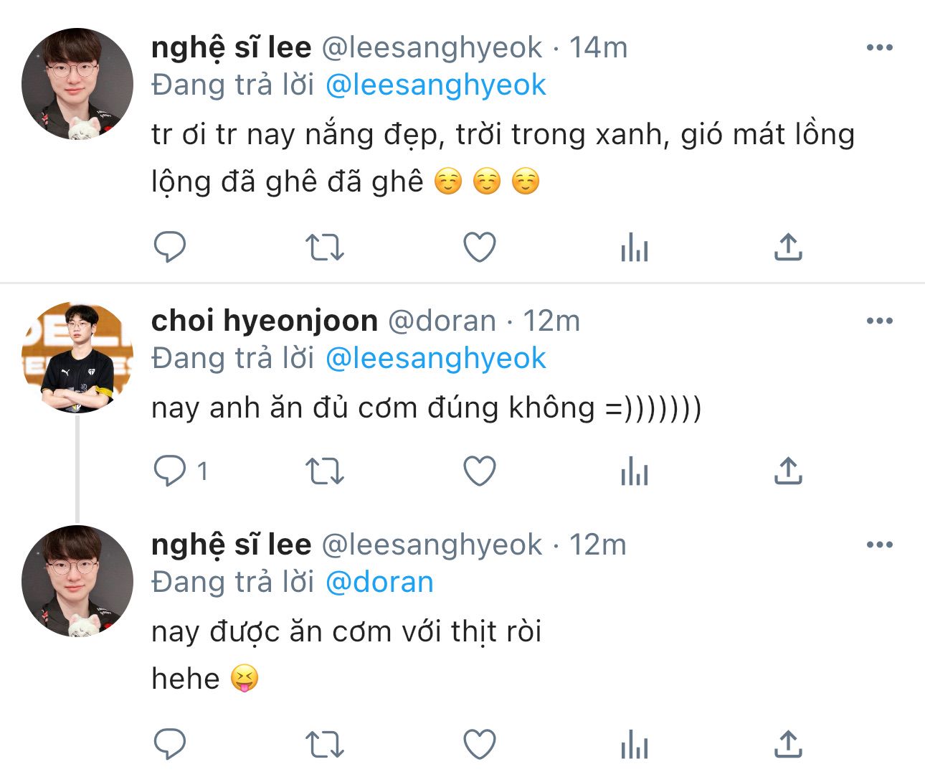Image resolution: width=925 pixels, height=772 pixels.
Task: Open @leesanghyeok mention link in choi hyeonjoon's reply
Action: pos(435,358)
